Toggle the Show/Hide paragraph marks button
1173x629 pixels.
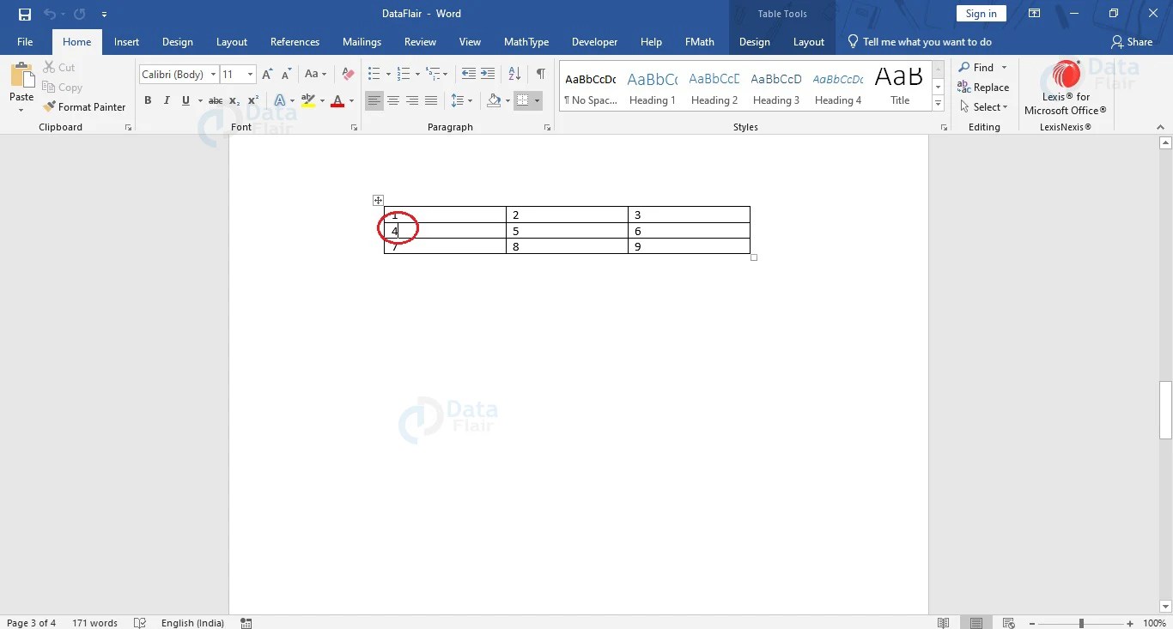(x=541, y=74)
